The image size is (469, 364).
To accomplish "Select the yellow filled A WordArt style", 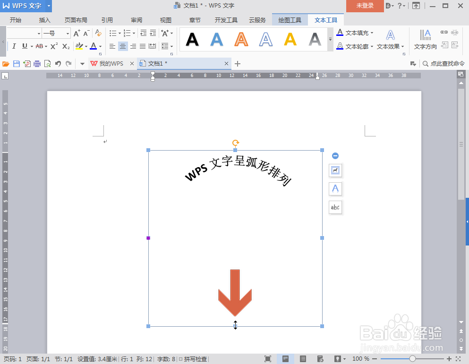I will point(290,39).
